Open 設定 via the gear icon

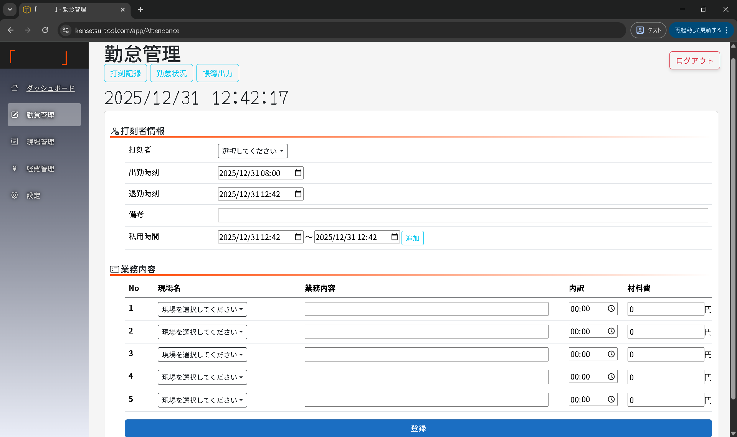click(x=15, y=195)
